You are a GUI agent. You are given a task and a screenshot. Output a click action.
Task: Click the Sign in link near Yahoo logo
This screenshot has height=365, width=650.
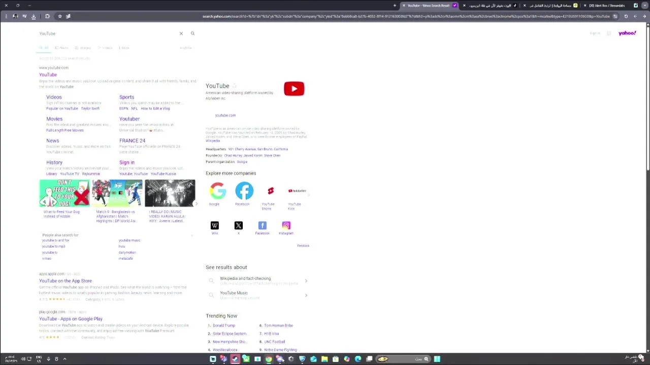pyautogui.click(x=595, y=33)
